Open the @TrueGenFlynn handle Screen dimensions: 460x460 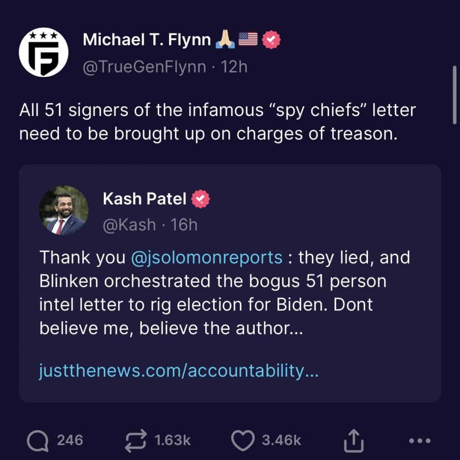coord(144,67)
